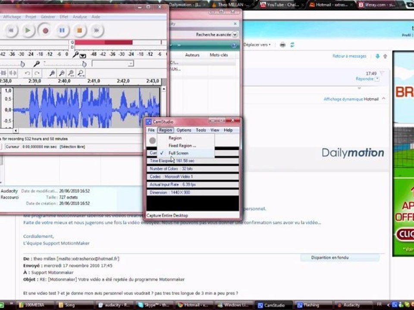Open the Audacity Affichage menu
Screen dimensions: 414x310
[x=12, y=17]
